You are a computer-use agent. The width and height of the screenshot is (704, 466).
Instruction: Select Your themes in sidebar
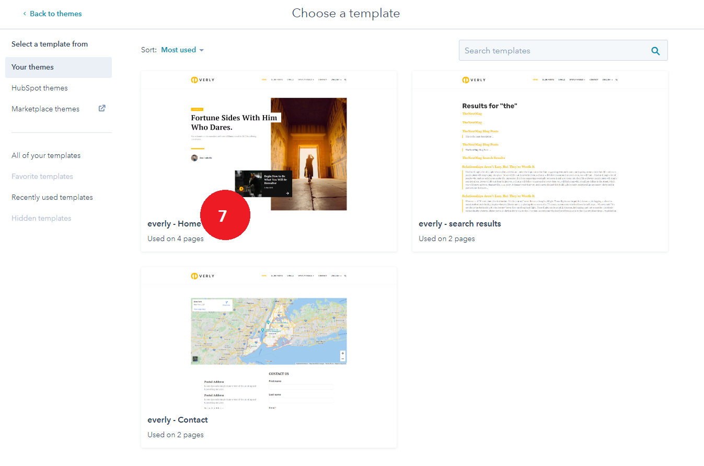coord(59,67)
